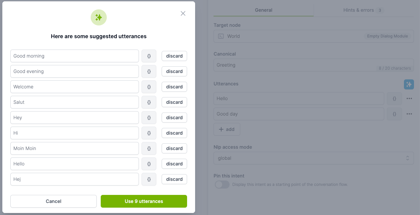Discard the "Moin Moin" suggested utterance
420x215 pixels.
click(x=174, y=148)
